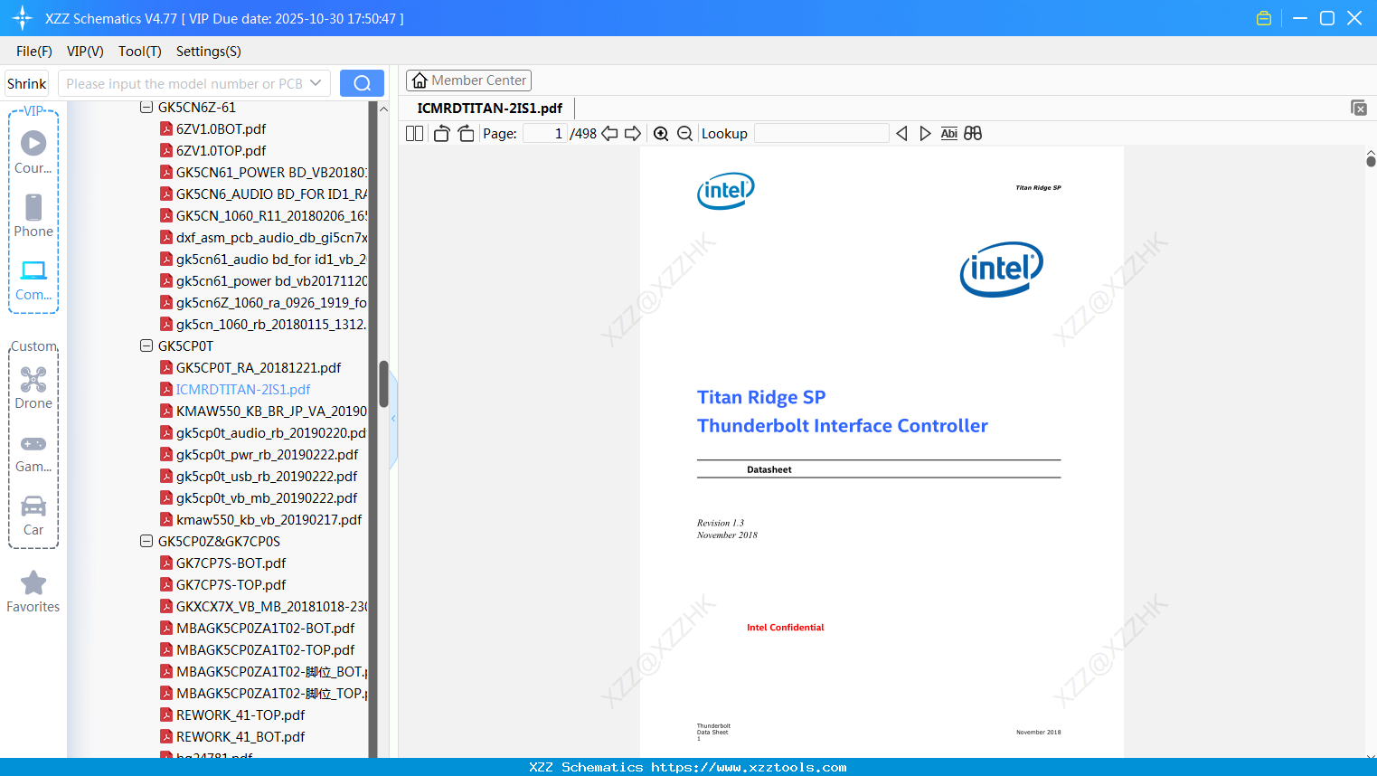Screen dimensions: 1377x776
Task: Open the Member Center
Action: 468,80
